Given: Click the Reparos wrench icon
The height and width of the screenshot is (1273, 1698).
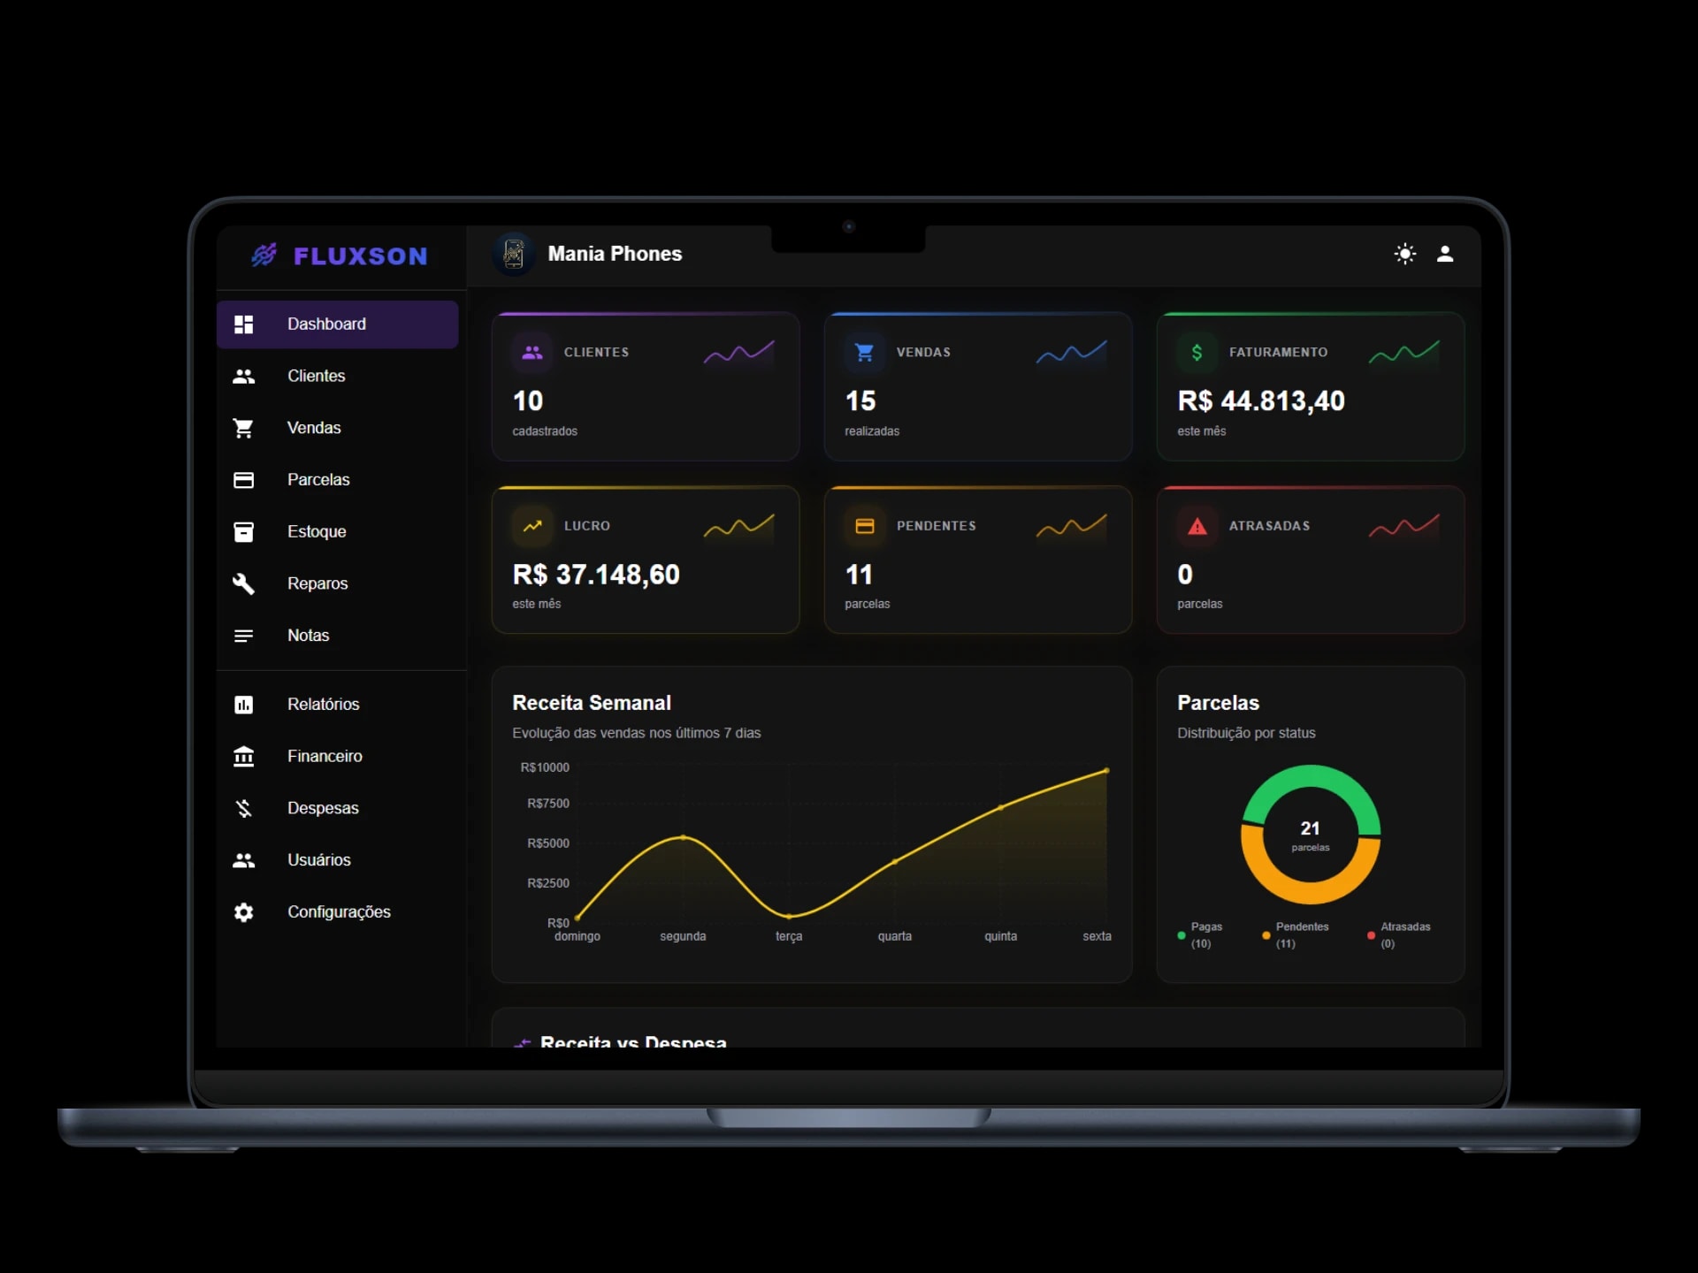Looking at the screenshot, I should [244, 583].
